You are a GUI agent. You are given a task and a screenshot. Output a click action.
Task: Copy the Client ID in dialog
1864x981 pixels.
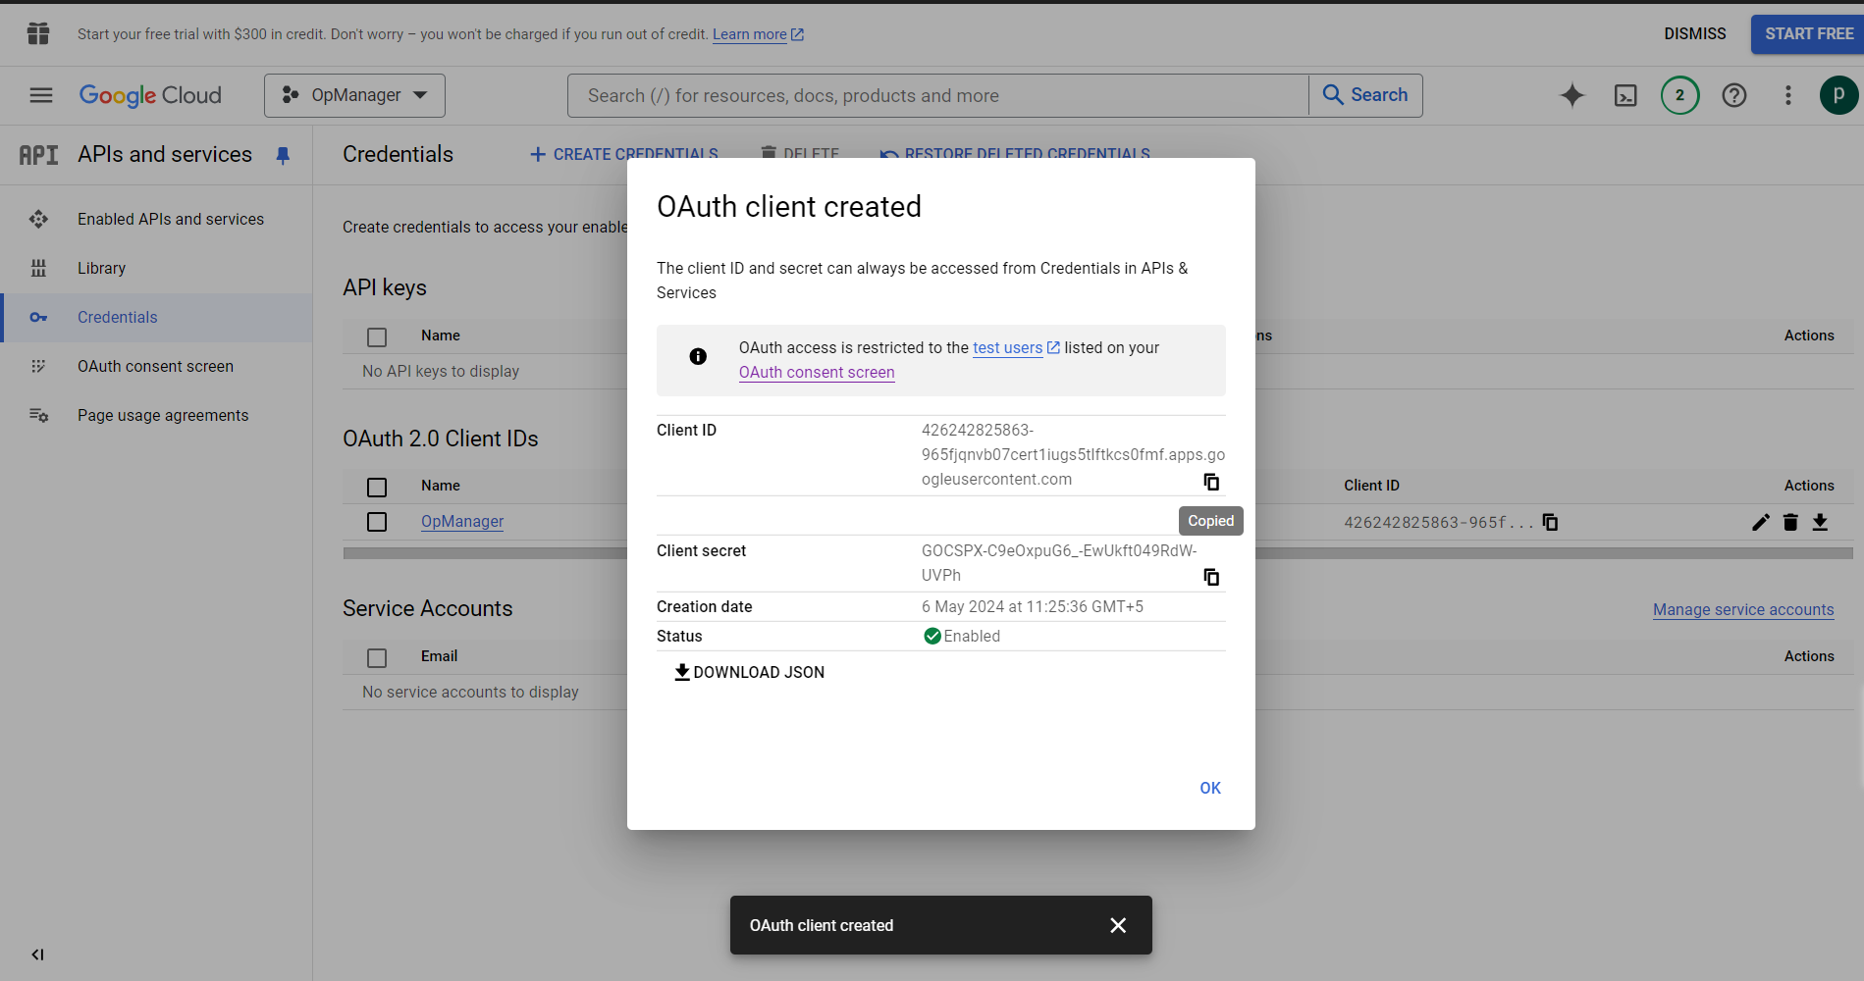pyautogui.click(x=1211, y=482)
